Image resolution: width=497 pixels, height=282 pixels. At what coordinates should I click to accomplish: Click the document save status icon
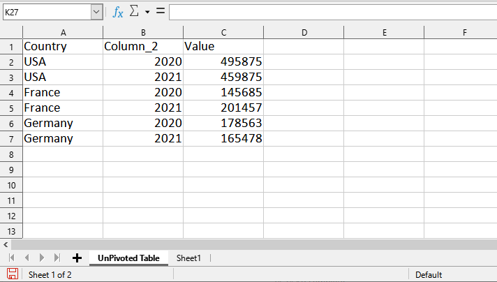click(x=13, y=274)
